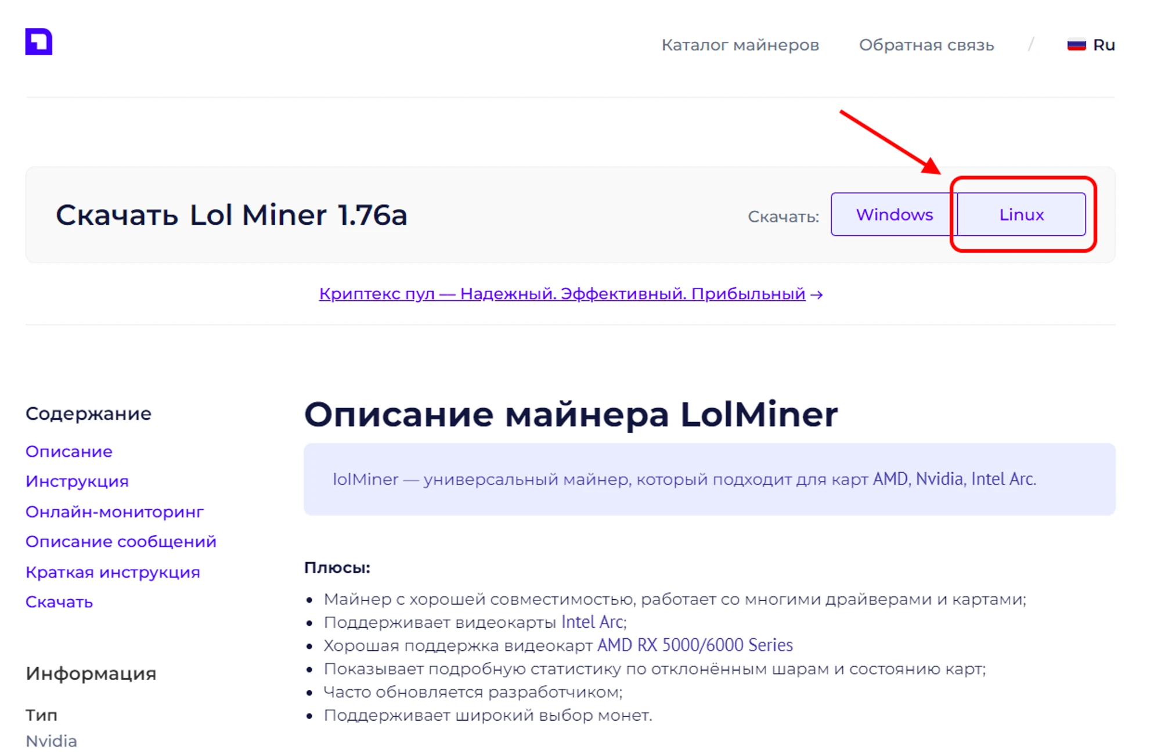Download the Windows version
This screenshot has width=1161, height=752.
894,214
